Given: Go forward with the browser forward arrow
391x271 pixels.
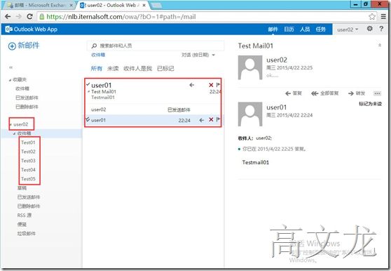Looking at the screenshot, I should click(x=19, y=16).
